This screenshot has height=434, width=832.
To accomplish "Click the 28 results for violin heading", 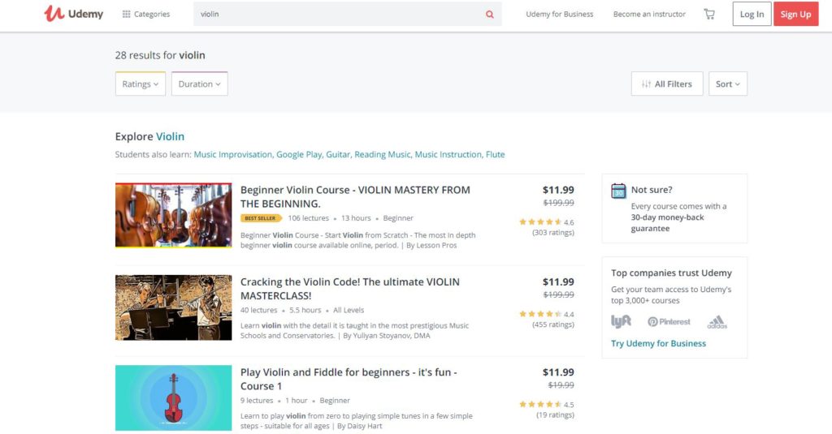I will 160,55.
